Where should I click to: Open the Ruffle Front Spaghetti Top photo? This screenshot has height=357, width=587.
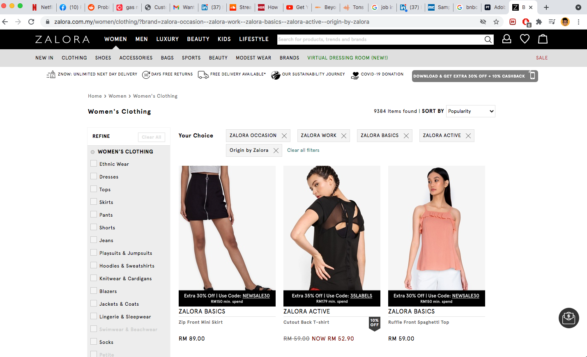click(437, 228)
